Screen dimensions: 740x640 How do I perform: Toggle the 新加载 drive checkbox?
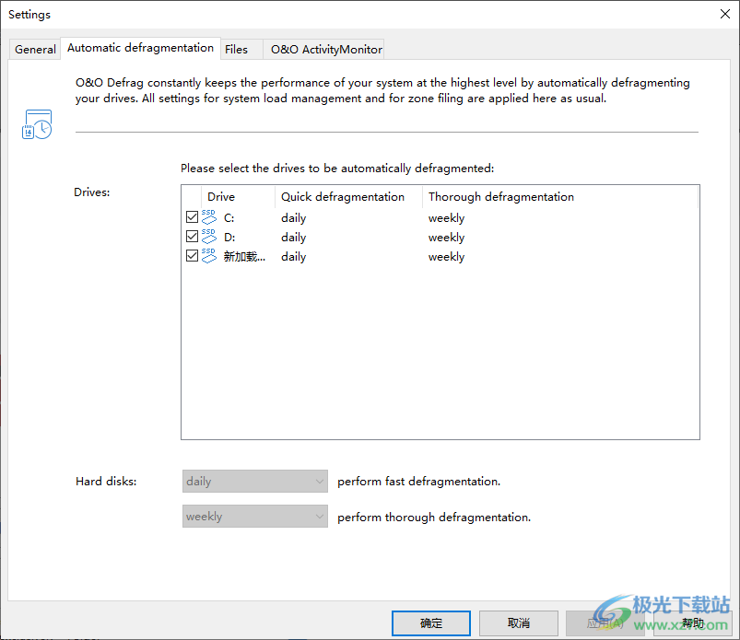tap(192, 256)
